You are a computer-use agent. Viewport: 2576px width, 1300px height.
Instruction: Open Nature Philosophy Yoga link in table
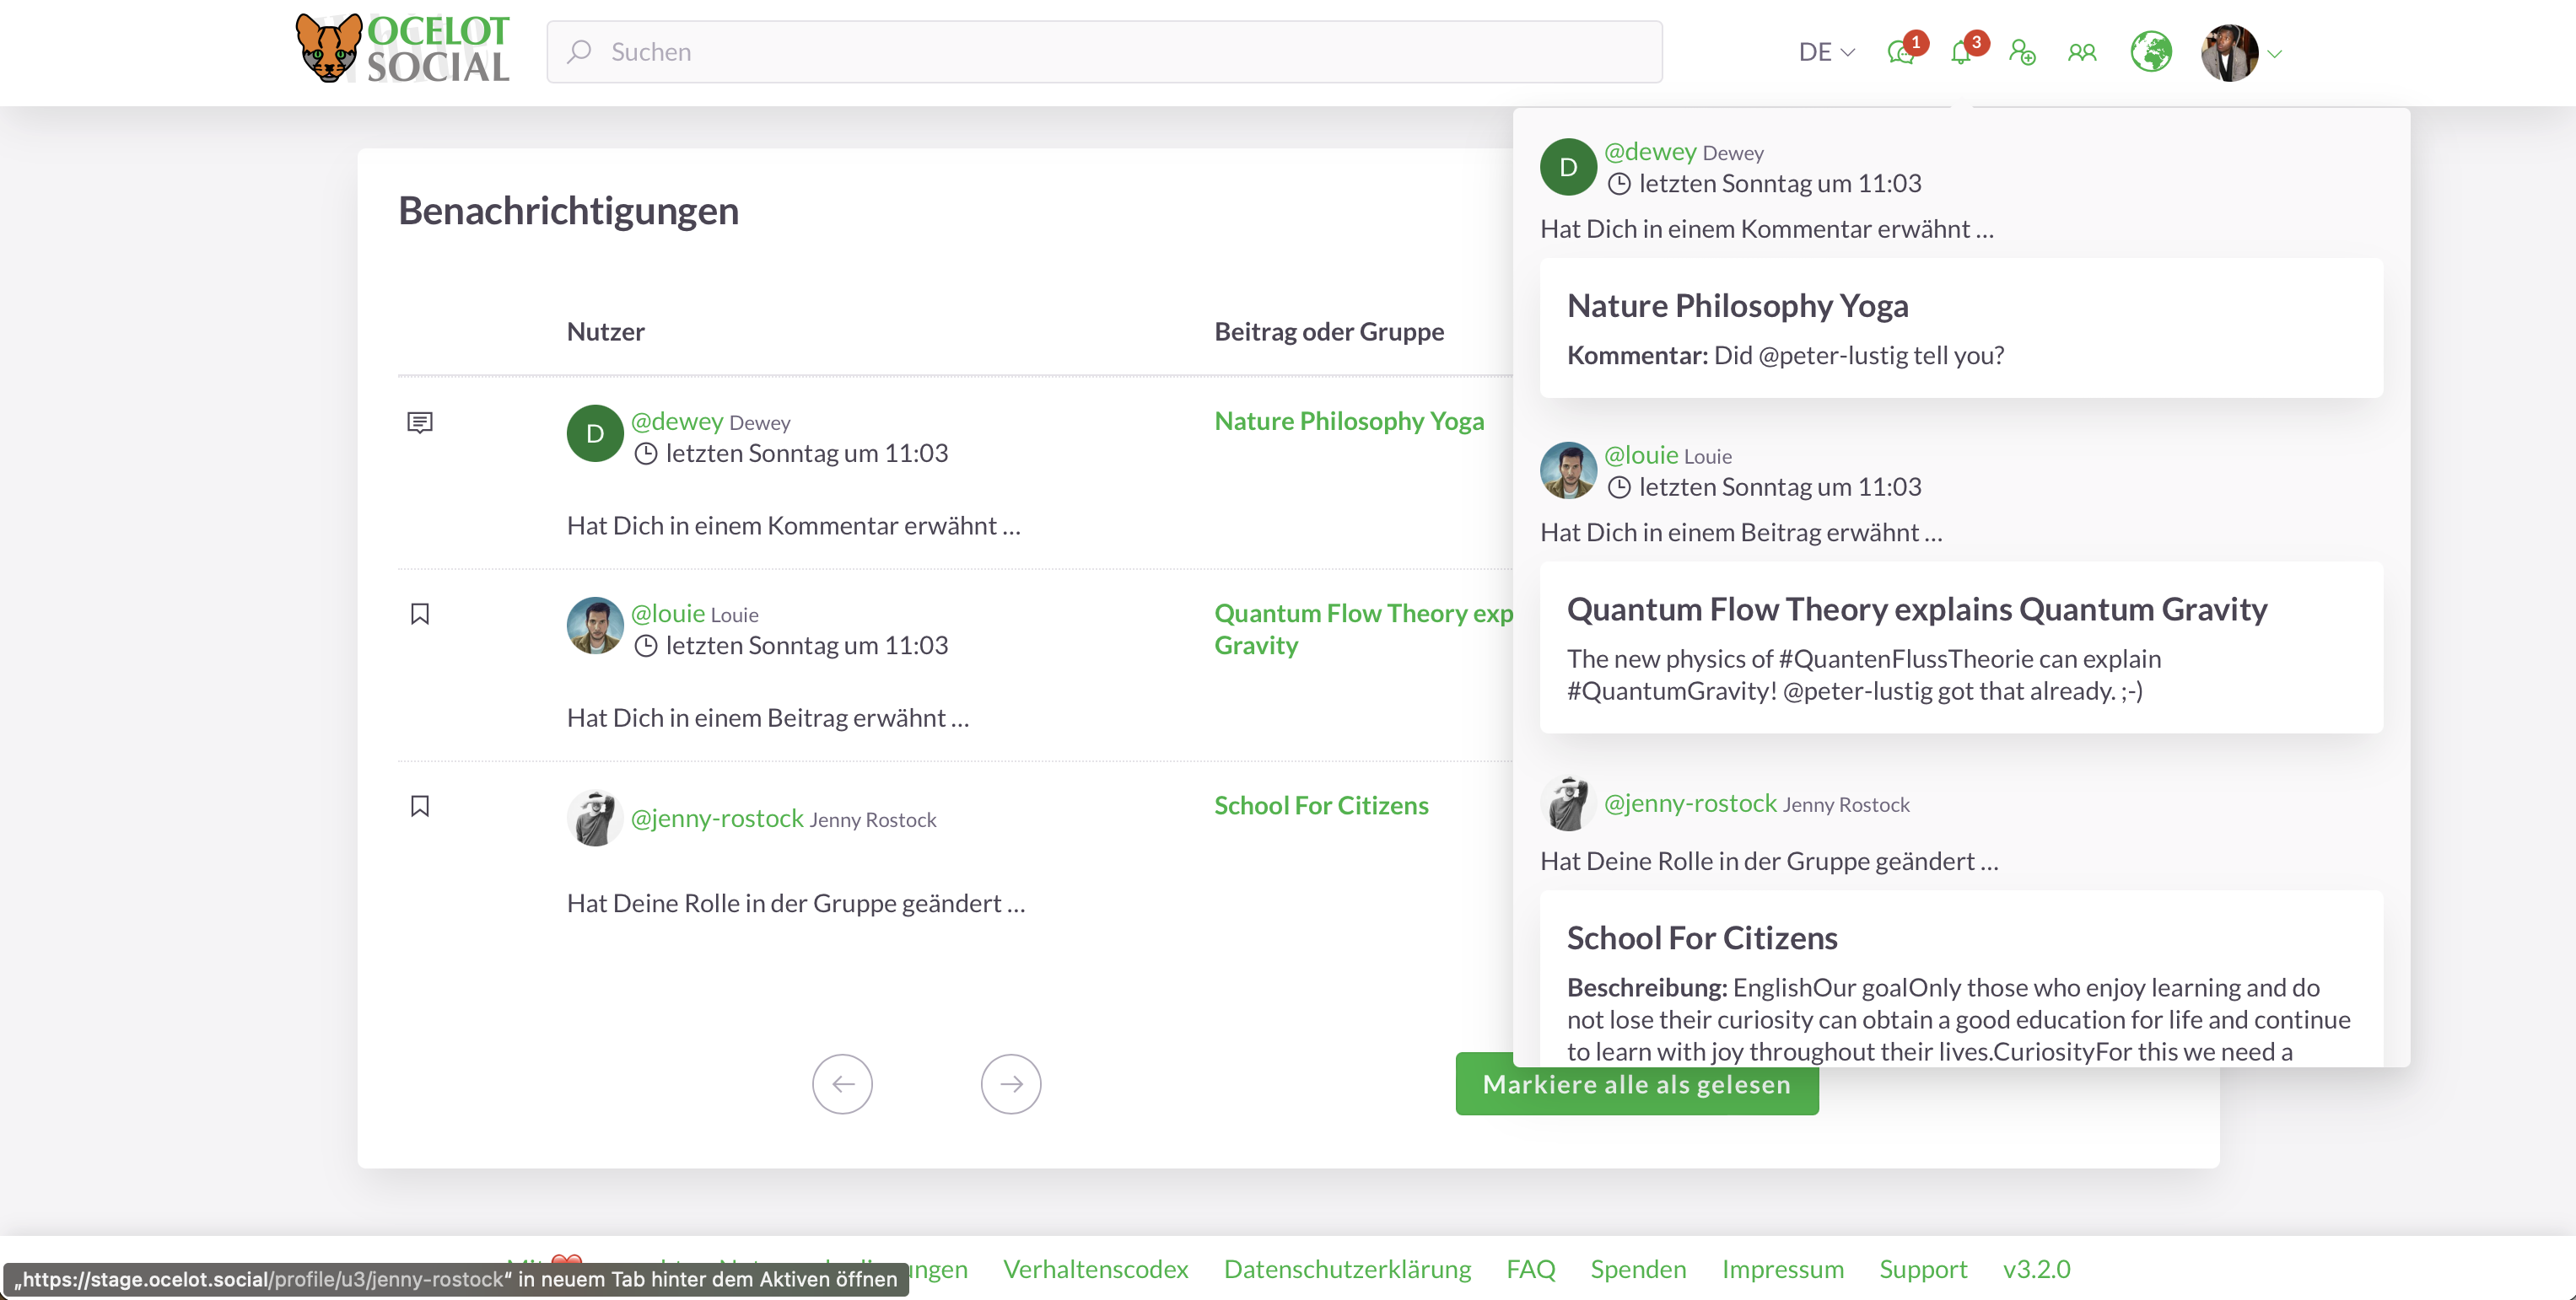[1349, 421]
